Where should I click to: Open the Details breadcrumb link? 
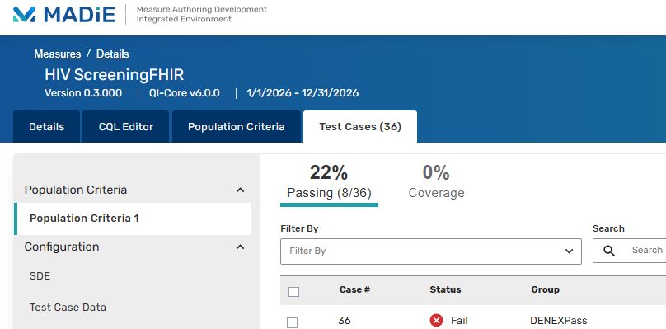click(113, 54)
